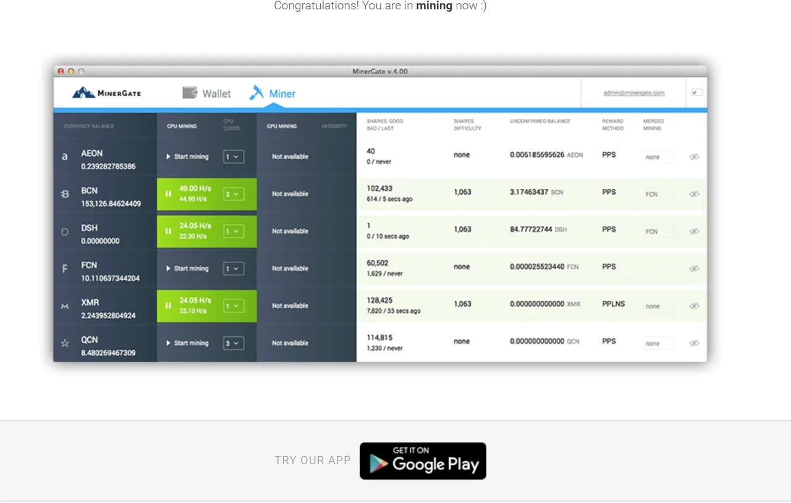This screenshot has width=791, height=503.
Task: Toggle visibility eye for FCN row
Action: (694, 268)
